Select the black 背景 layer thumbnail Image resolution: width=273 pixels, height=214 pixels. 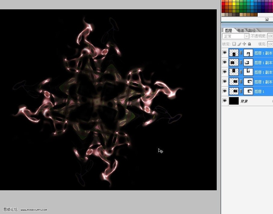(x=234, y=101)
